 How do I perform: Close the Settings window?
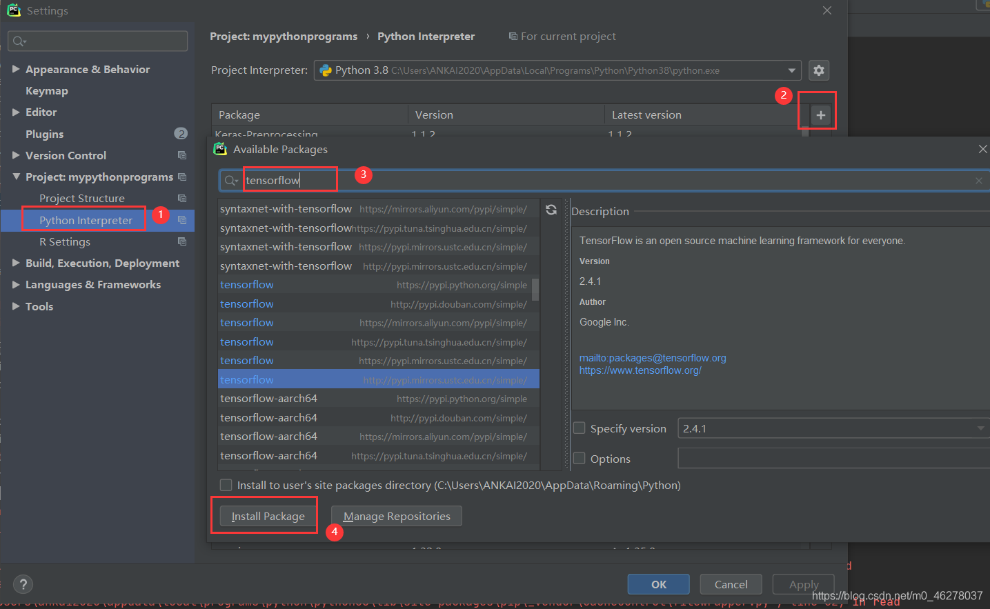tap(827, 10)
